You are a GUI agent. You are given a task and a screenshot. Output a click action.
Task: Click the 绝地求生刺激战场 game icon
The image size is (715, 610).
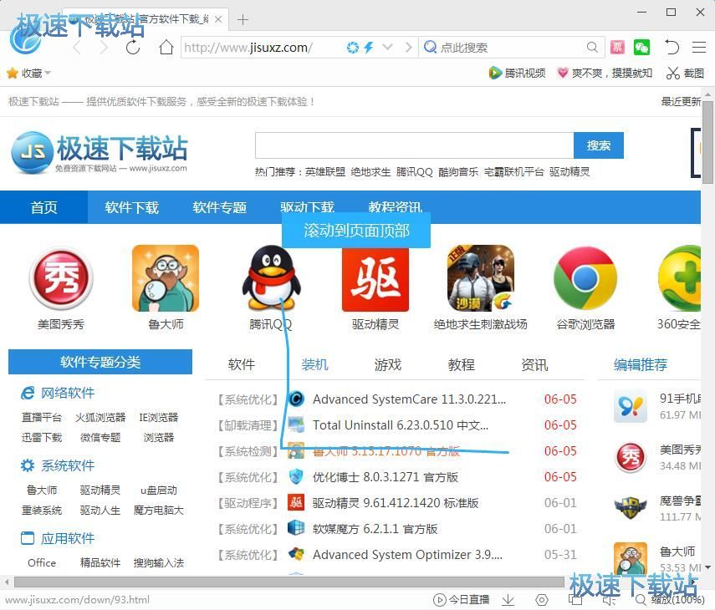(x=481, y=278)
